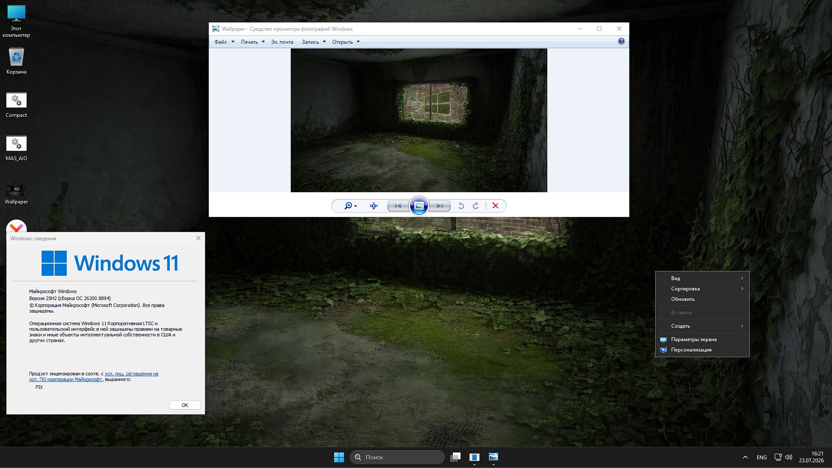
Task: Open the Файл dropdown menu
Action: click(224, 42)
